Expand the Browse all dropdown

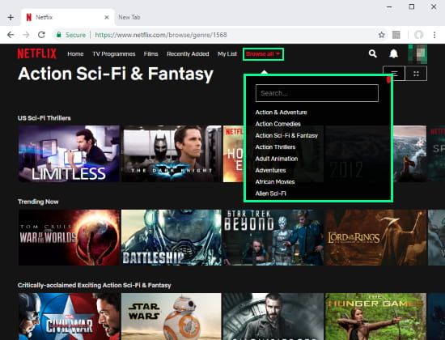click(263, 54)
